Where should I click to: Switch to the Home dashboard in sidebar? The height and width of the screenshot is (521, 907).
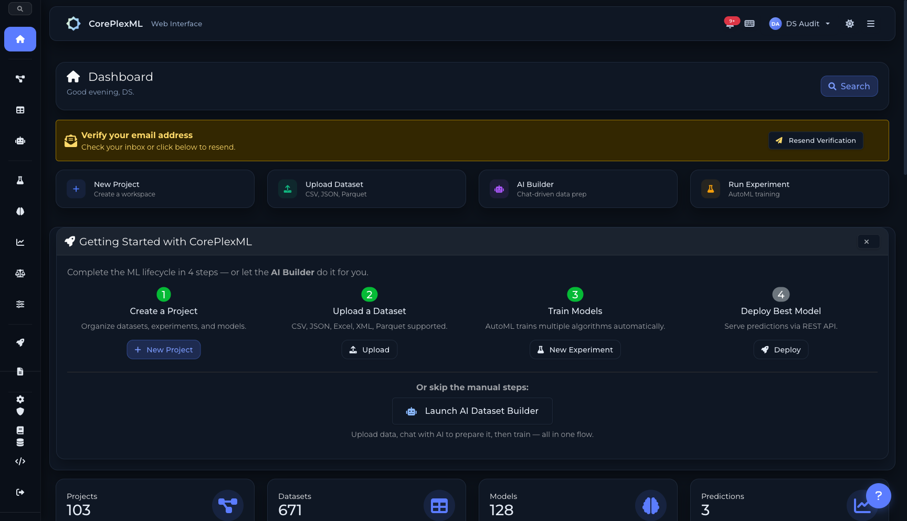(20, 39)
